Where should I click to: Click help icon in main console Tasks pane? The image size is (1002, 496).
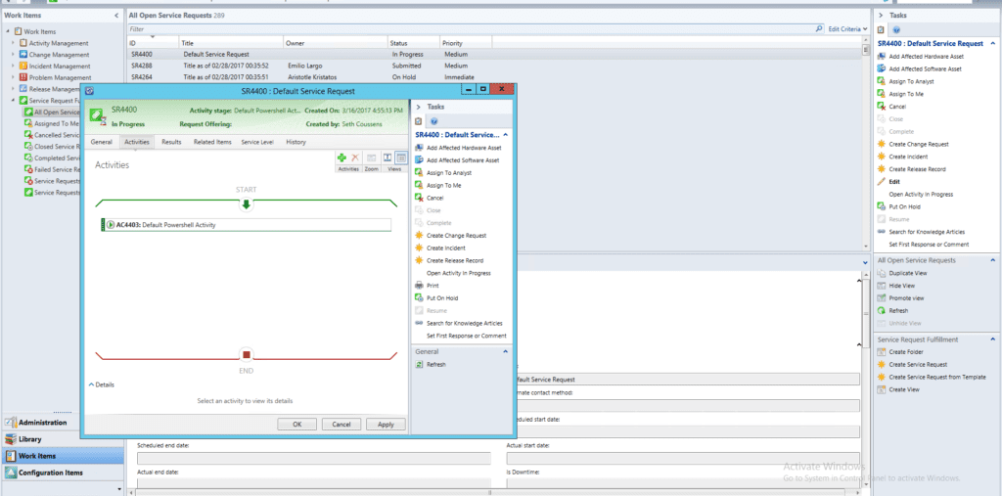pos(896,29)
